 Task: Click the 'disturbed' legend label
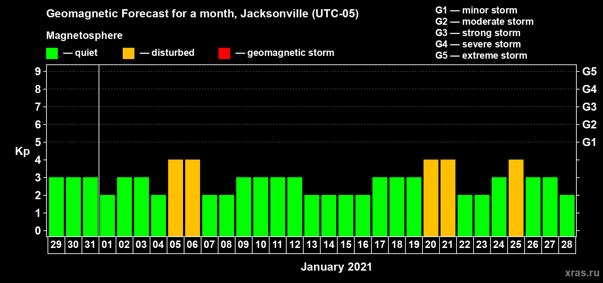pos(173,53)
